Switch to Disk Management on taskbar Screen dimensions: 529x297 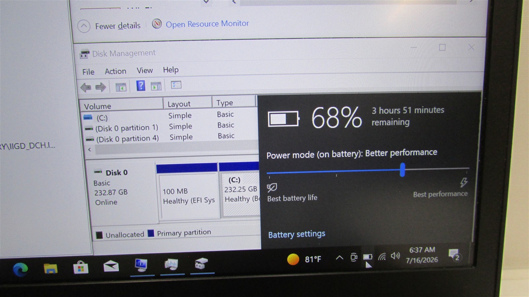click(x=201, y=263)
